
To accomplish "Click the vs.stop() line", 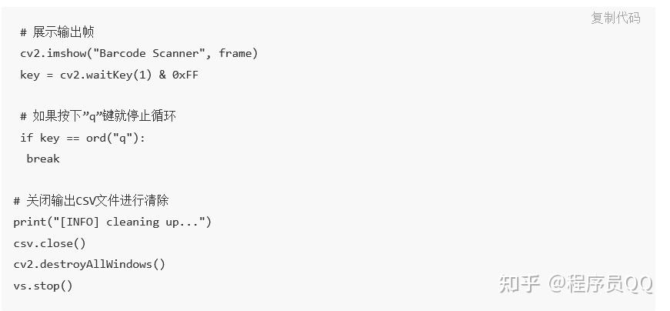I will 42,286.
